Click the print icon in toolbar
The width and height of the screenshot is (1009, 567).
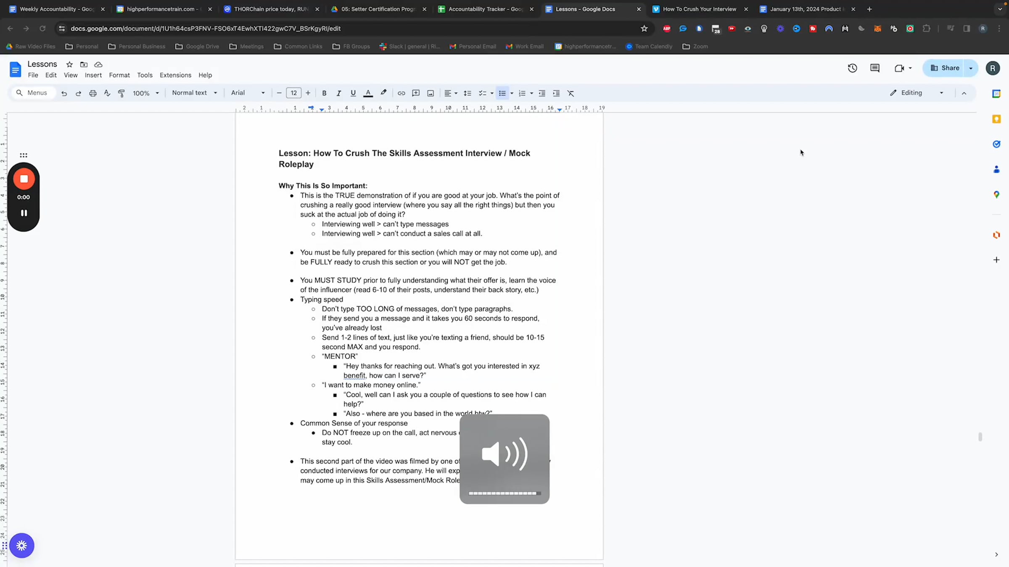[92, 93]
